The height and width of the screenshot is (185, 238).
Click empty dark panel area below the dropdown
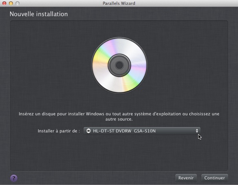(x=119, y=153)
